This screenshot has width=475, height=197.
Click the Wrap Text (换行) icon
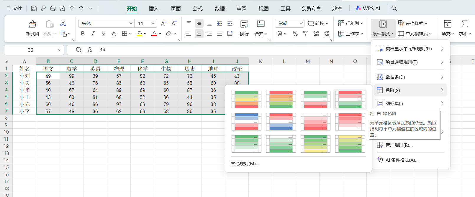244,24
